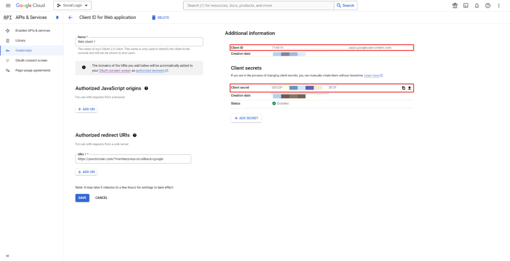Open the three-dot overflow menu

click(499, 5)
